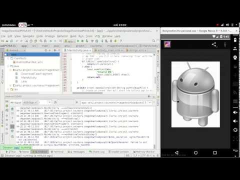
Task: Click the green Run app button
Action: tap(78, 41)
